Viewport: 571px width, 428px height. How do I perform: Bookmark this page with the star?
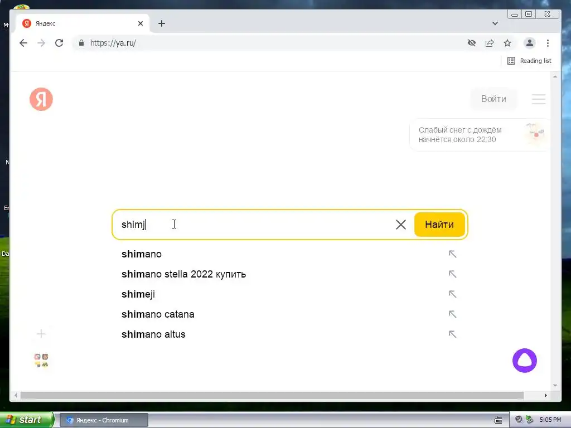(507, 43)
